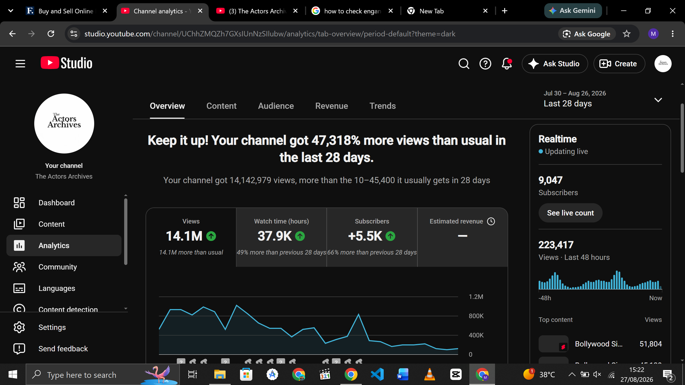Show hidden system tray icons
685x385 pixels.
572,374
